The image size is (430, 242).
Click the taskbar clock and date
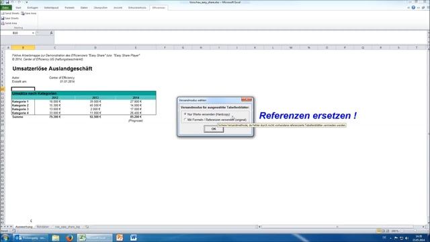click(x=419, y=238)
